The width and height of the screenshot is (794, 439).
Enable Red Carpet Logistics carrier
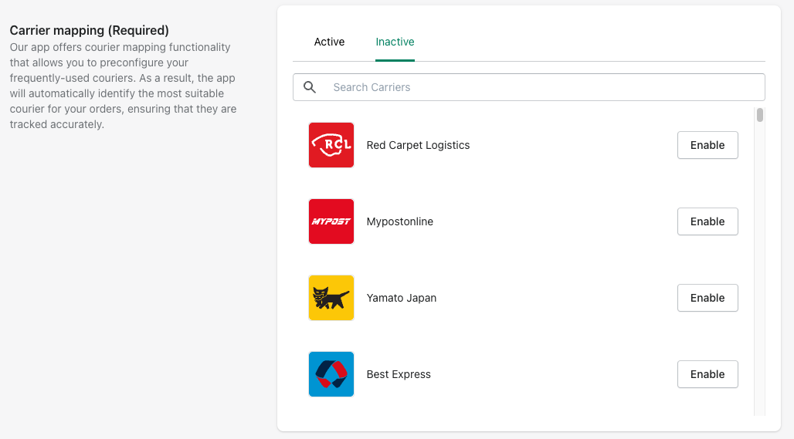(707, 145)
